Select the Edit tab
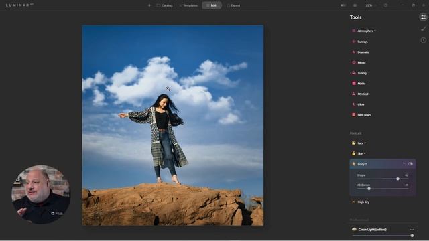 coord(212,5)
